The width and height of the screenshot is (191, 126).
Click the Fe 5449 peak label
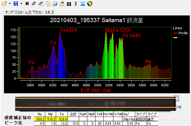(132, 35)
